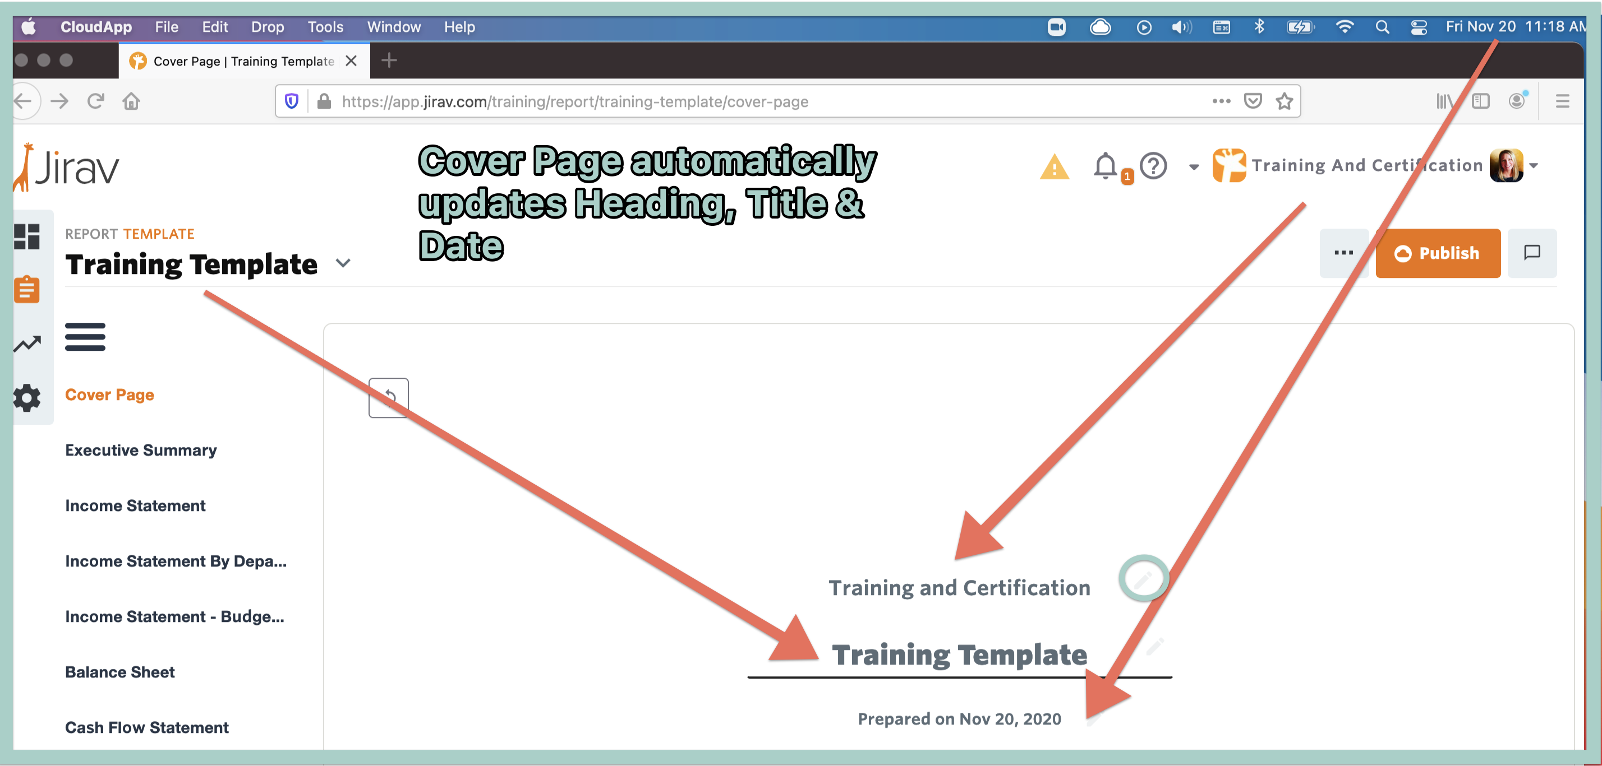Open the Bluetooth menu bar icon

(1259, 27)
